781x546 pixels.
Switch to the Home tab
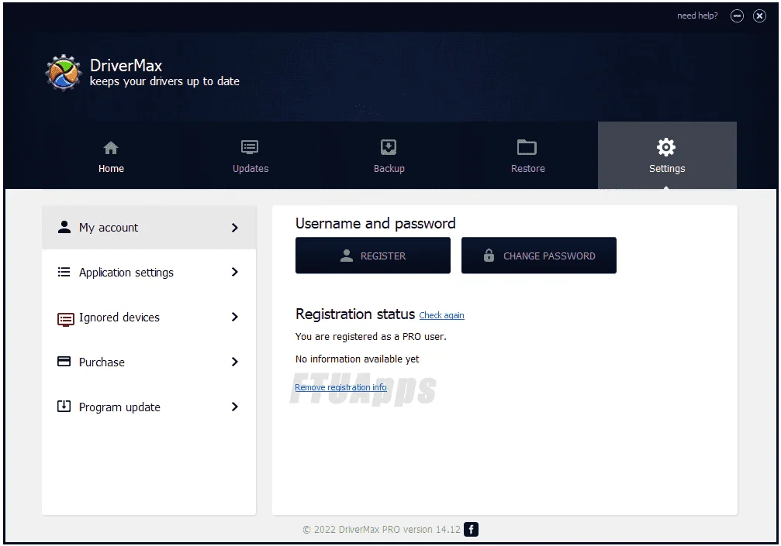(x=111, y=156)
